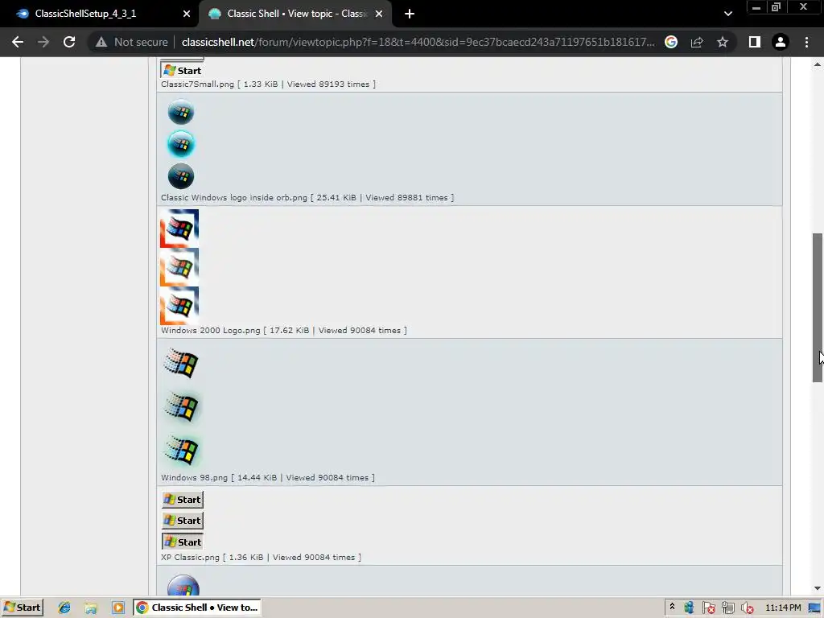Image resolution: width=824 pixels, height=618 pixels.
Task: Click the middle XP Classic Start image
Action: (183, 521)
